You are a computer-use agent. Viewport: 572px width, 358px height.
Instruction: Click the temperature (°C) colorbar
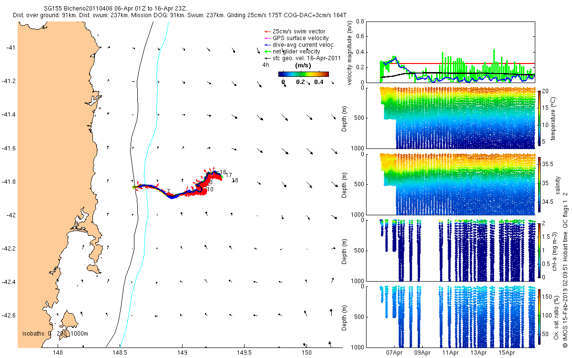(539, 119)
